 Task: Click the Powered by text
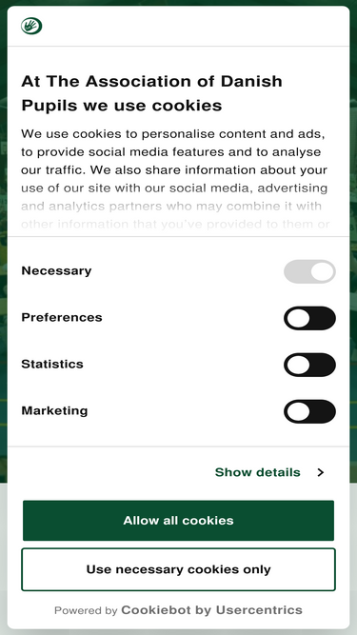86,610
